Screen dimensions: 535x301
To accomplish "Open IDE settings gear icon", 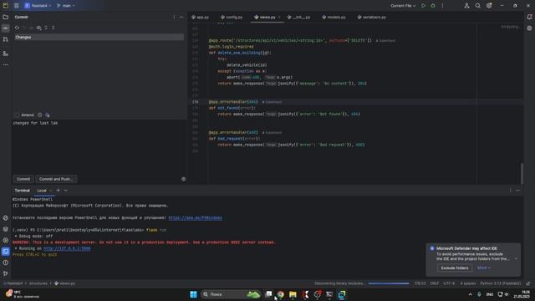I will pyautogui.click(x=489, y=6).
